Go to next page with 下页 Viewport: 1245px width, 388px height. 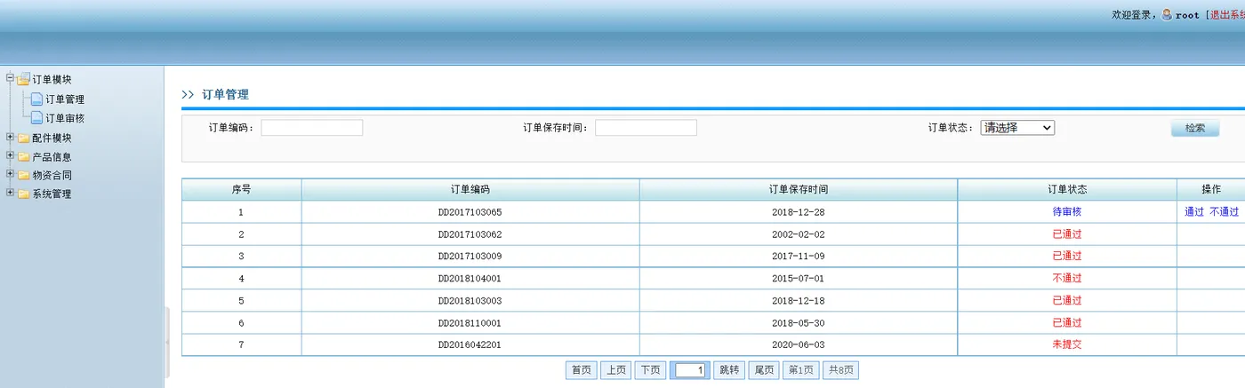[x=651, y=370]
